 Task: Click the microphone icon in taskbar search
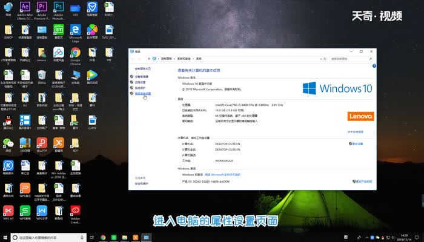pyautogui.click(x=82, y=237)
